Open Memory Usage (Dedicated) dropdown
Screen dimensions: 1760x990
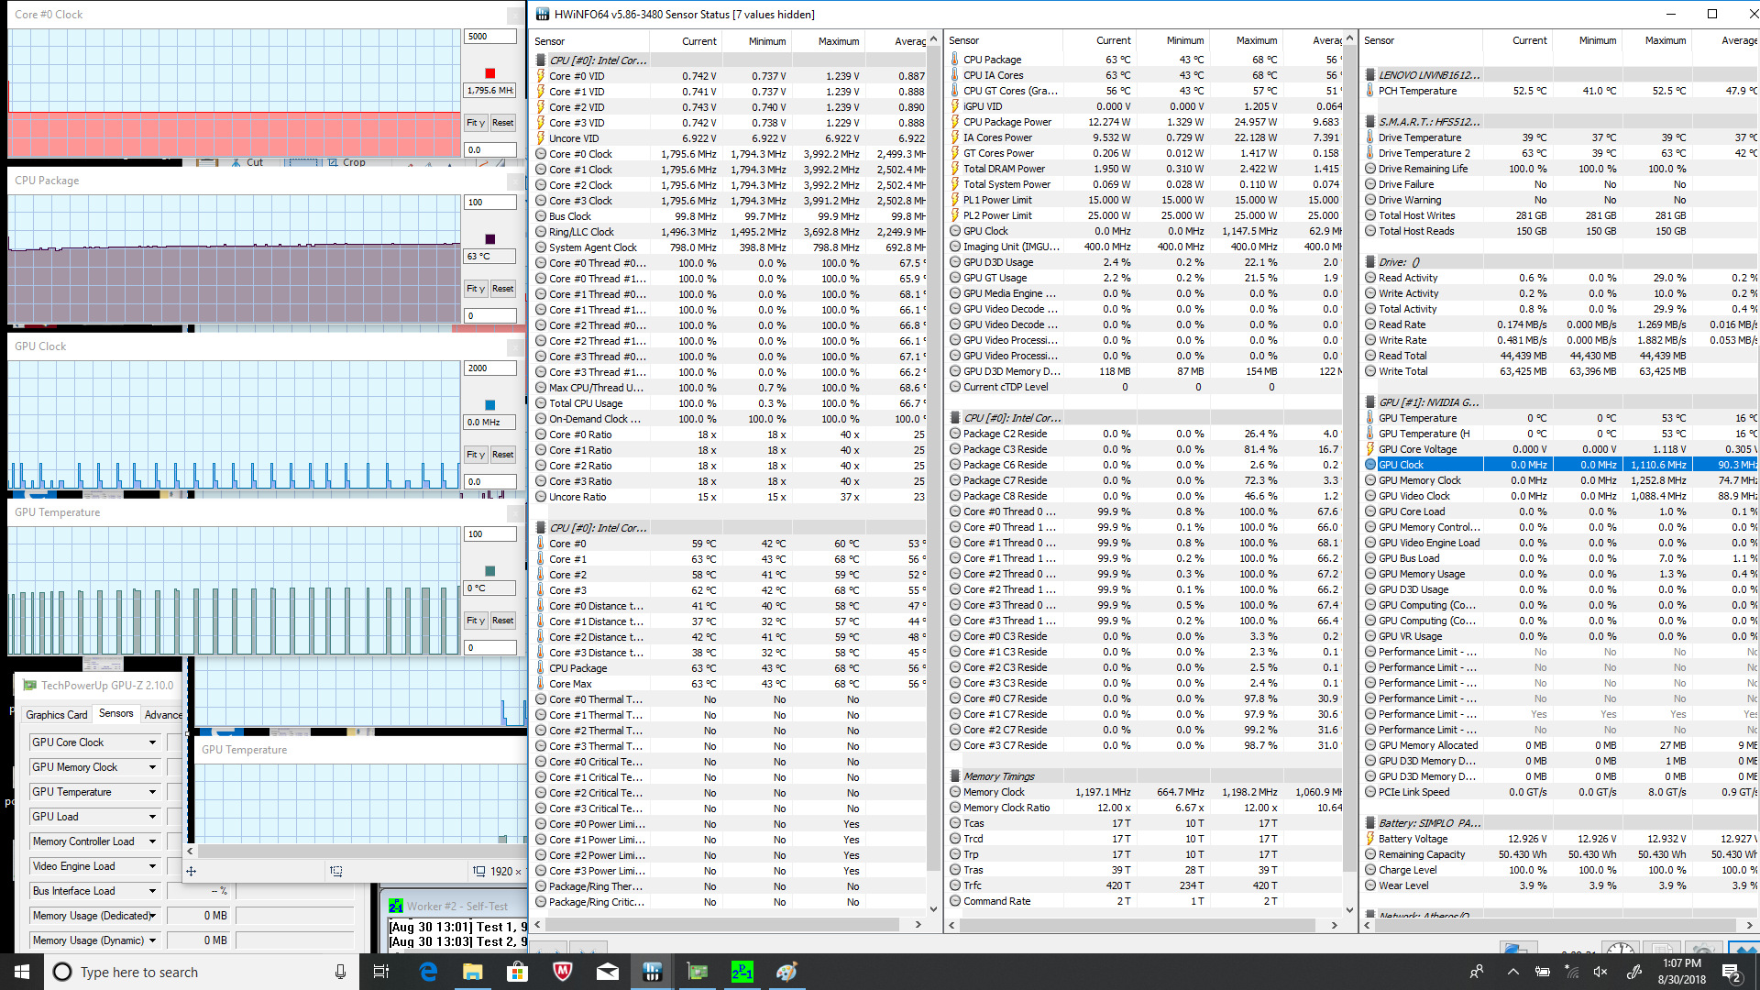pyautogui.click(x=152, y=916)
